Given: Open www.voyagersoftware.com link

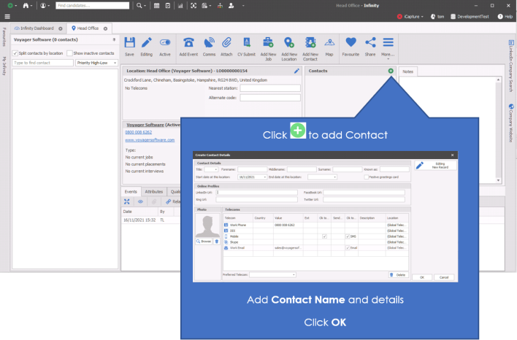Looking at the screenshot, I should 150,139.
